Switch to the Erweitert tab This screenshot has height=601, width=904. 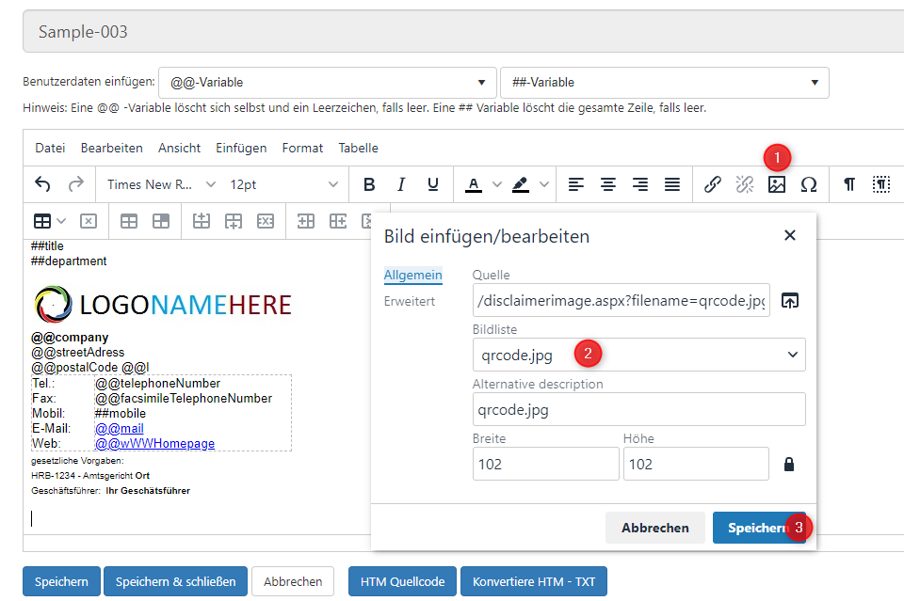(410, 301)
